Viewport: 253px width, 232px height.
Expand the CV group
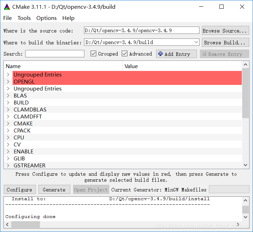(x=8, y=144)
